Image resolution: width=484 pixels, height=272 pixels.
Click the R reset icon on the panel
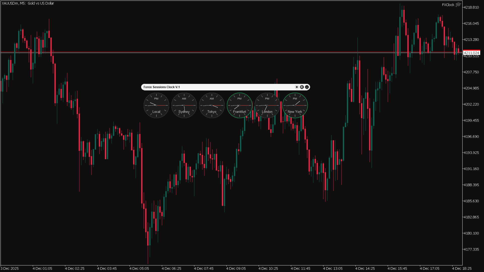(x=302, y=87)
